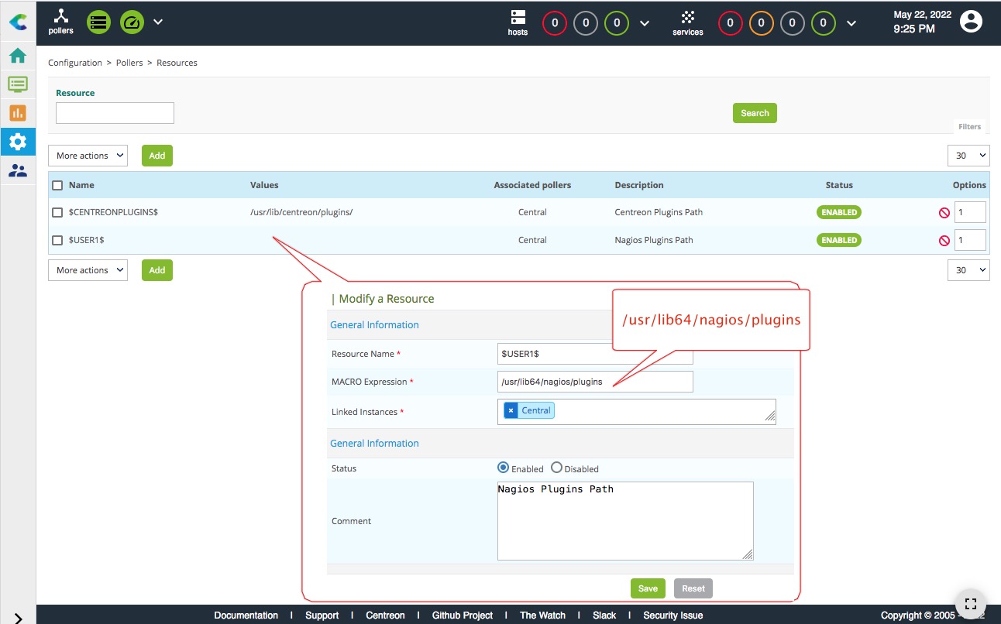Click the pollers icon in the top bar
This screenshot has height=624, width=1001.
click(61, 22)
